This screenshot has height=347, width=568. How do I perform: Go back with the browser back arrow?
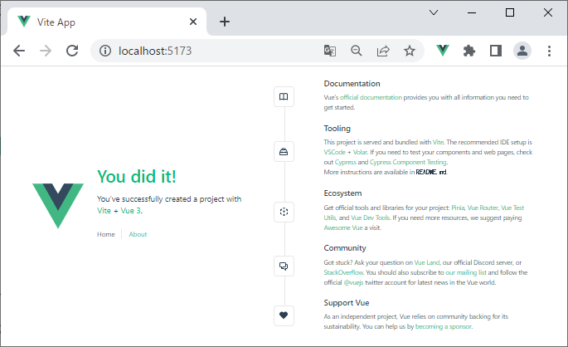click(19, 51)
